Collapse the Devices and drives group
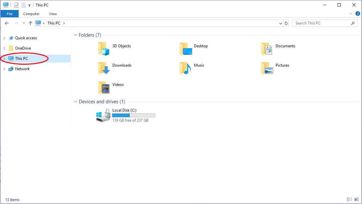This screenshot has width=362, height=204. click(76, 102)
